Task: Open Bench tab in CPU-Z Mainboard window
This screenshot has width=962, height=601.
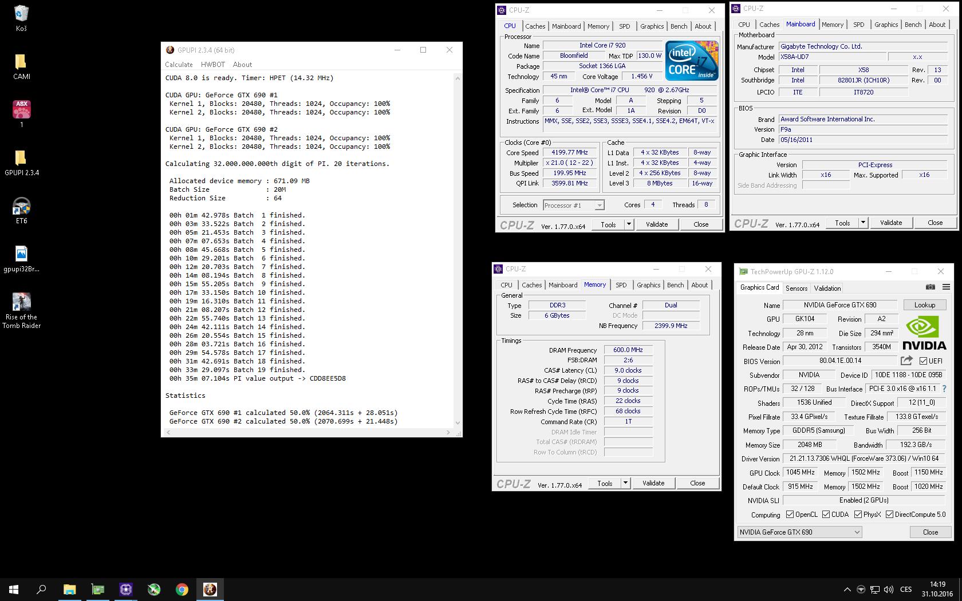Action: coord(913,25)
